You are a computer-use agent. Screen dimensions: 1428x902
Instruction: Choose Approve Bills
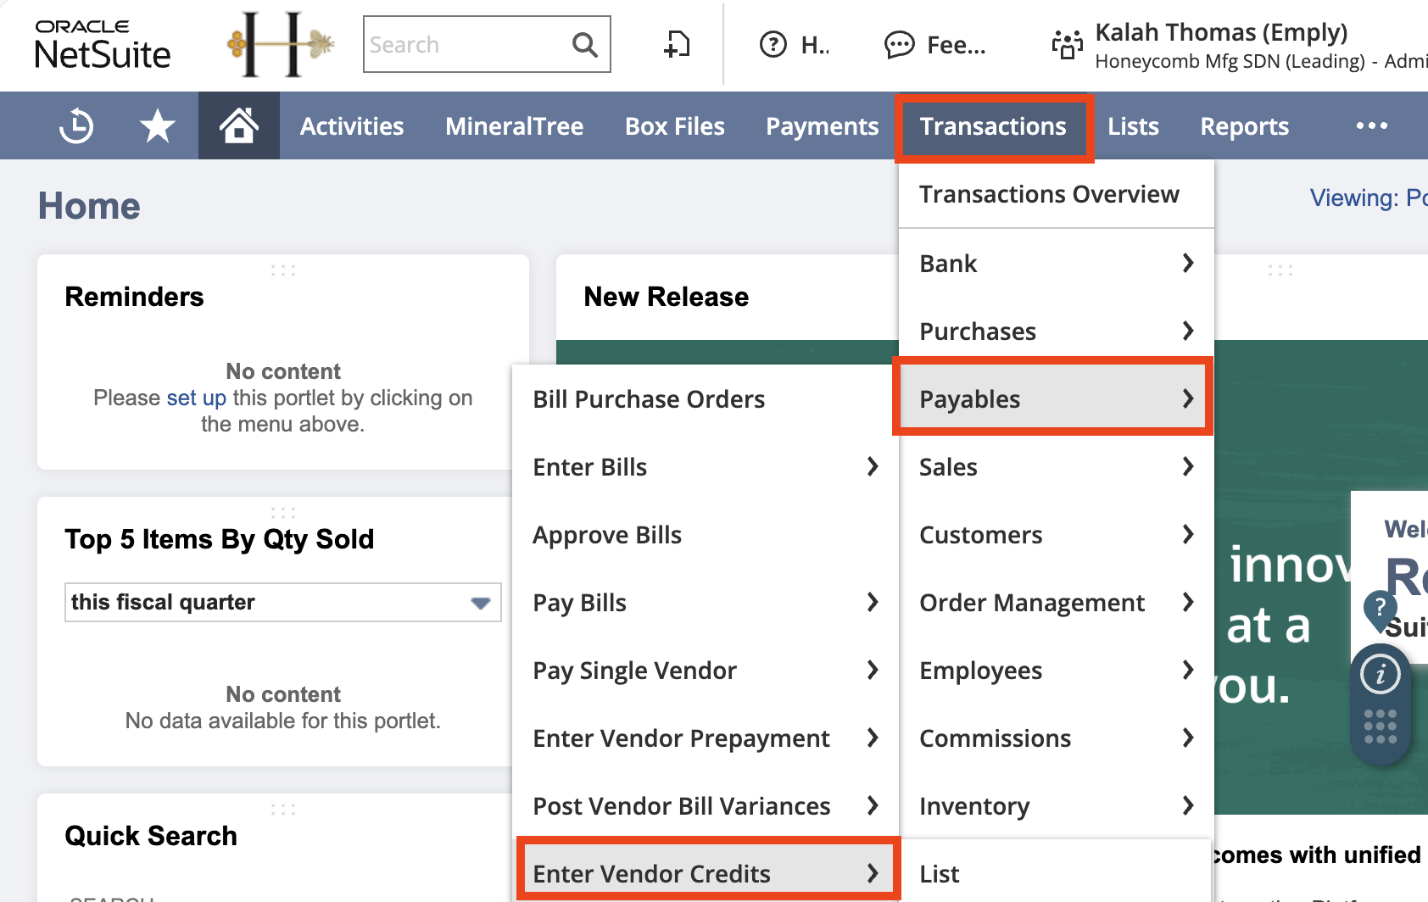[706, 534]
